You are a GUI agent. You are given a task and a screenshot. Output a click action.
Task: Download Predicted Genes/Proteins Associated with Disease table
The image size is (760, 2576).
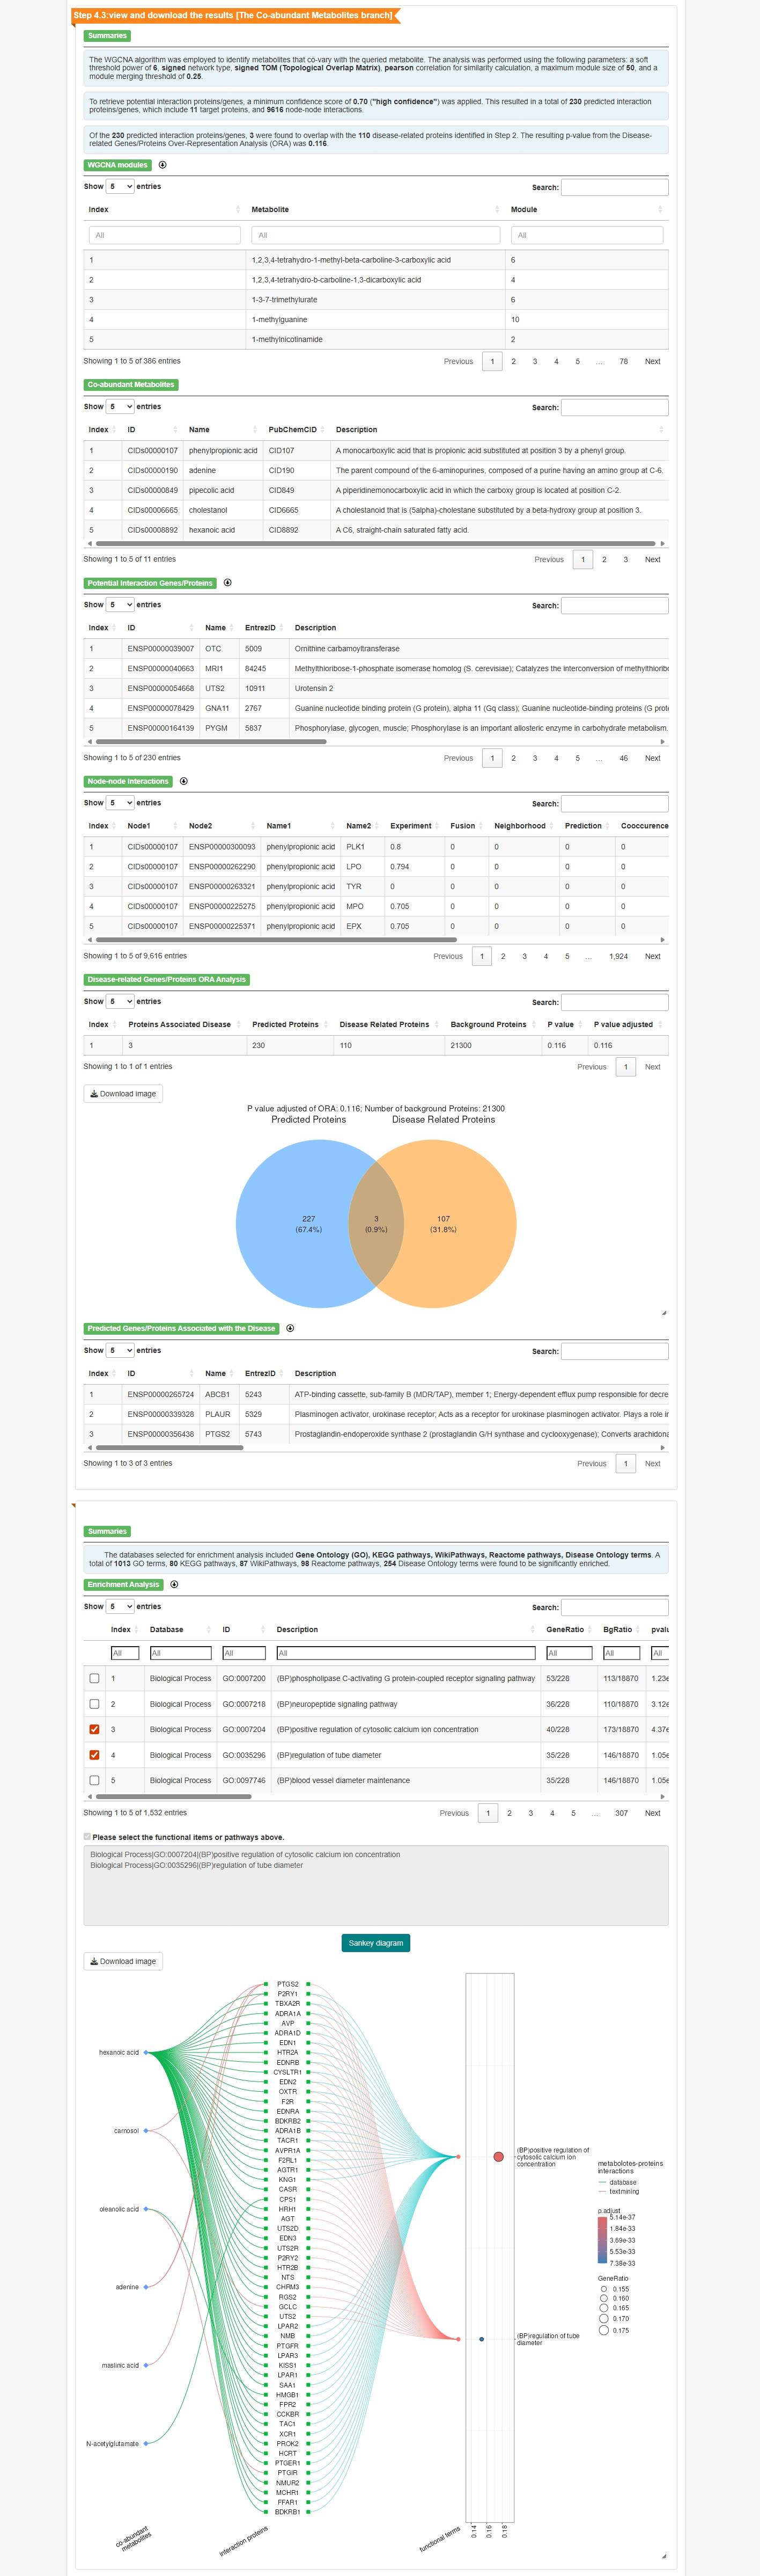coord(291,1328)
